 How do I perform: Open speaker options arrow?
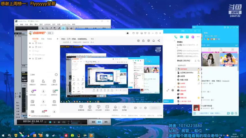pos(128,107)
